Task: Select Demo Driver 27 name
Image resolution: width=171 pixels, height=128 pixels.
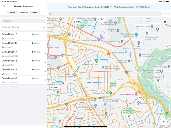Action: pyautogui.click(x=9, y=52)
